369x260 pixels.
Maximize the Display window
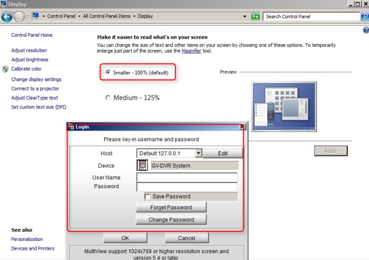(358, 3)
